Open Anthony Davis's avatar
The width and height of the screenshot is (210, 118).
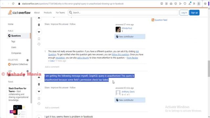pyautogui.click(x=118, y=93)
